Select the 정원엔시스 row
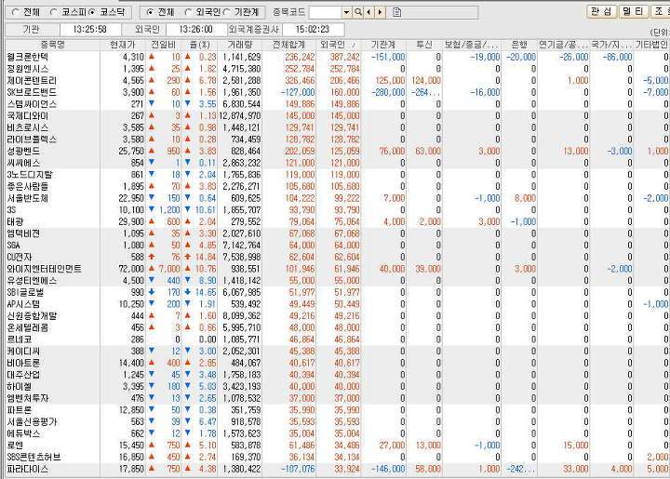The width and height of the screenshot is (670, 479). coord(338,69)
